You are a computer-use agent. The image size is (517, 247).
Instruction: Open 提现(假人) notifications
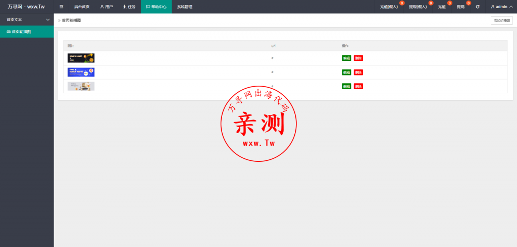[x=418, y=7]
